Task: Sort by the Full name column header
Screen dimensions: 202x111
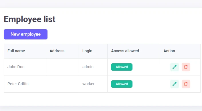Action: click(16, 51)
